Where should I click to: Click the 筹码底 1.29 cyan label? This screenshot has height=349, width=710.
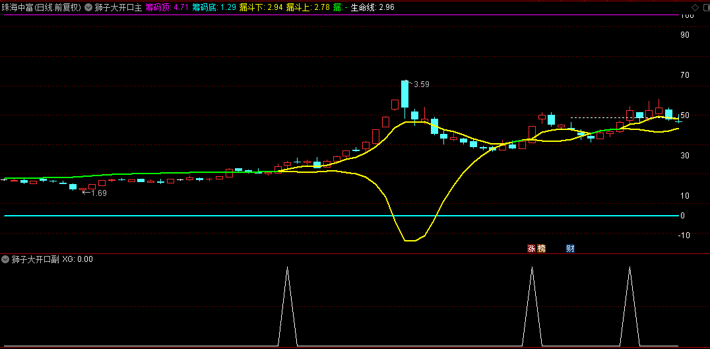pos(214,8)
